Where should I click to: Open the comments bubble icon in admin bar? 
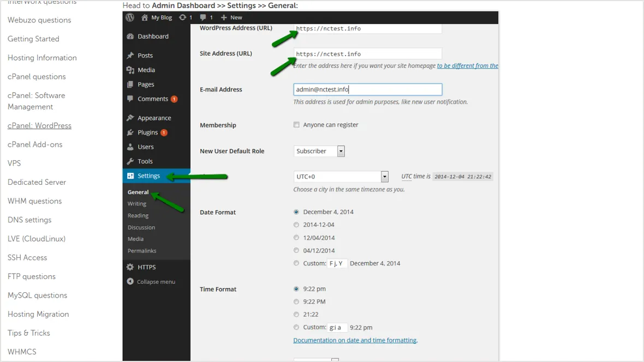[203, 17]
